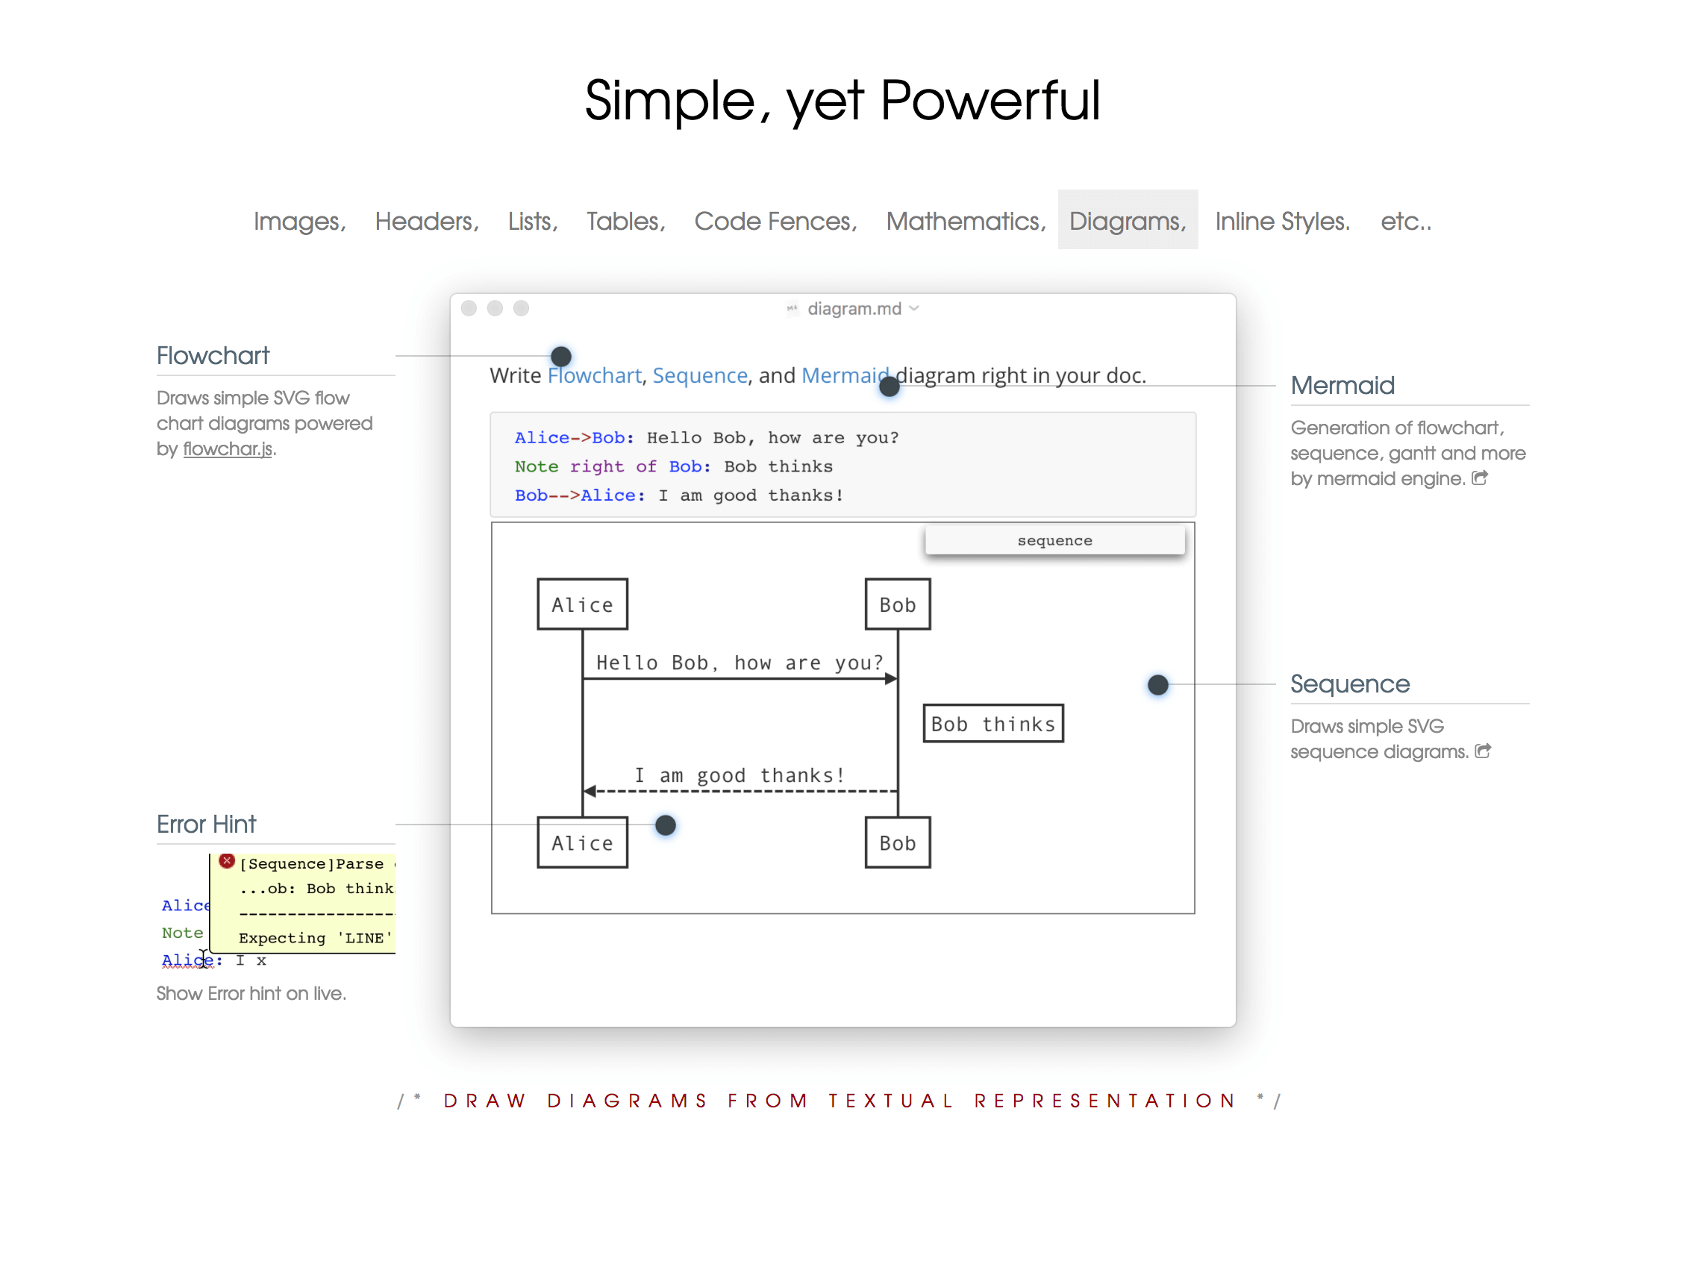Click the minimize window button of diagram.md
Screen dimensions: 1688x1273
tap(495, 308)
